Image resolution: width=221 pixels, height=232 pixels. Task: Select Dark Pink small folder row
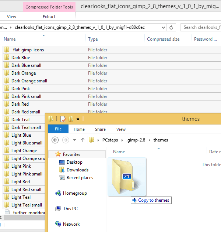click(x=112, y=96)
